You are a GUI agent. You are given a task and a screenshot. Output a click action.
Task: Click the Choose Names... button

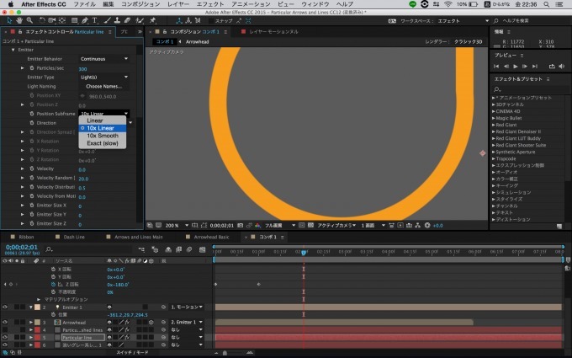104,86
